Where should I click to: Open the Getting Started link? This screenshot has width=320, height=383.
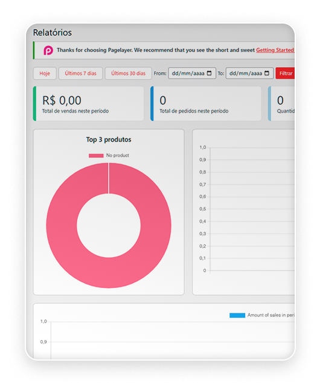[275, 50]
